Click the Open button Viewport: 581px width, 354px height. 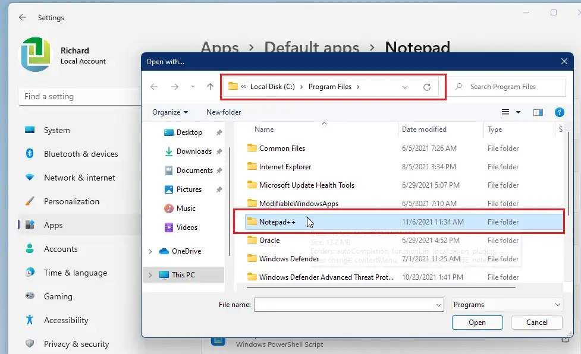[x=477, y=323]
